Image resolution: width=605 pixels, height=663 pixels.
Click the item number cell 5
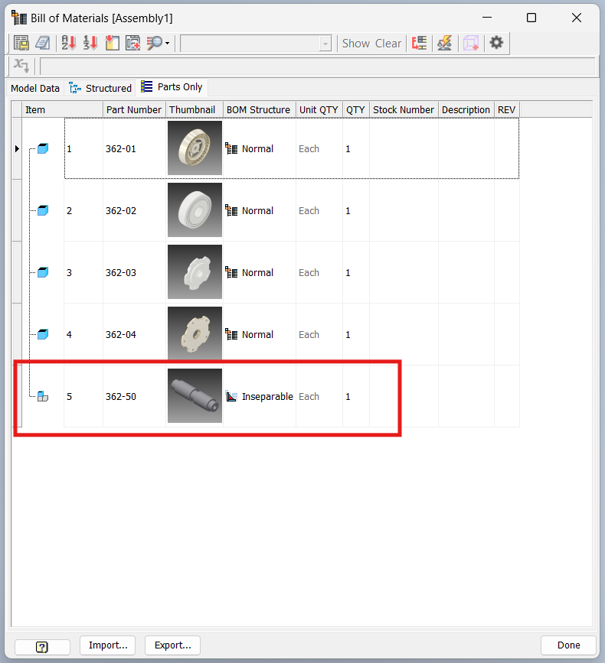coord(83,397)
